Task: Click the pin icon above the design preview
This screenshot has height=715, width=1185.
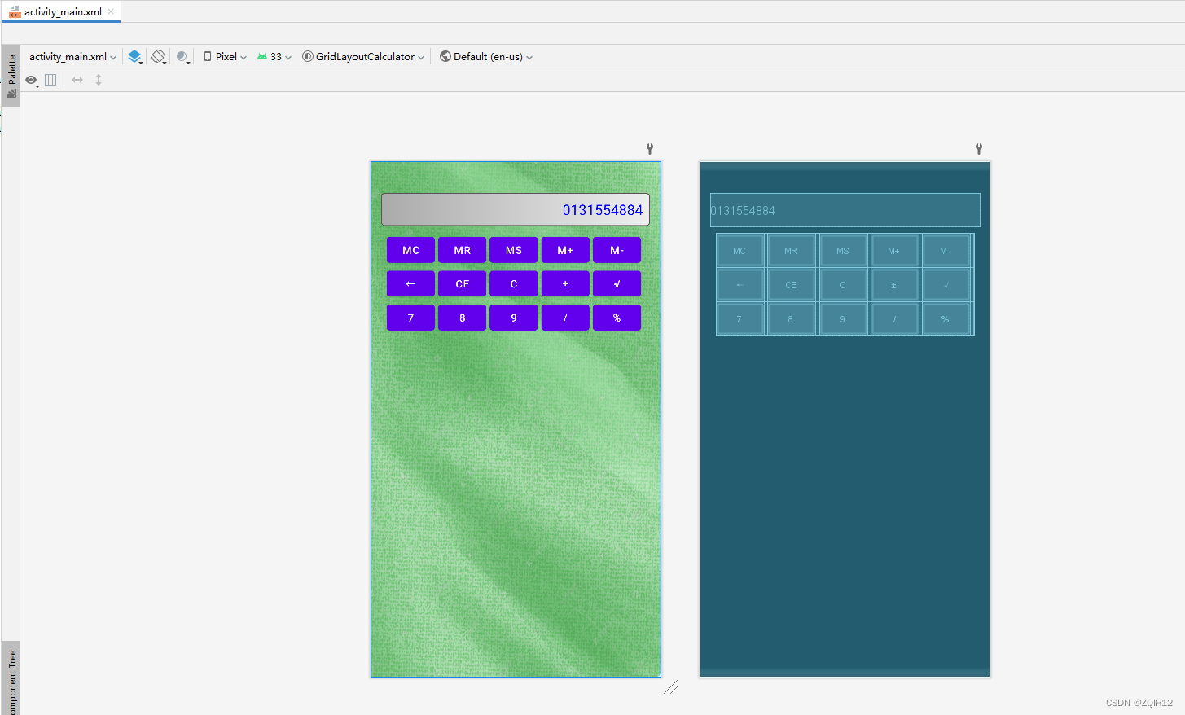Action: (650, 149)
